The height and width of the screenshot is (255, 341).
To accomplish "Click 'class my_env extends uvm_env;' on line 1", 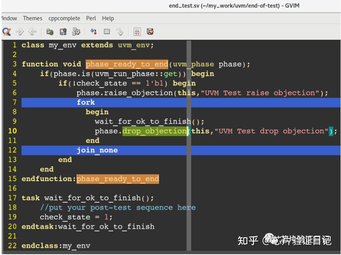I will click(x=88, y=45).
